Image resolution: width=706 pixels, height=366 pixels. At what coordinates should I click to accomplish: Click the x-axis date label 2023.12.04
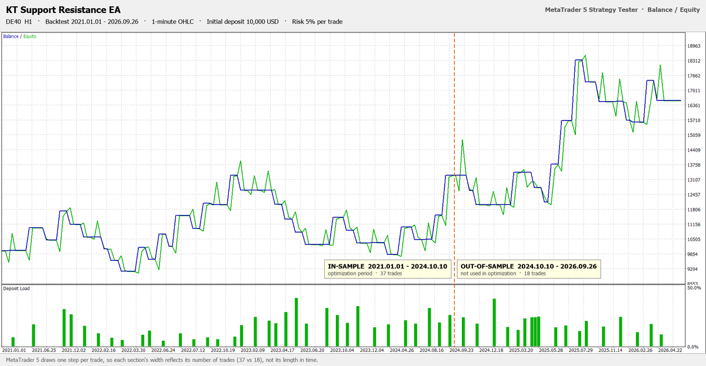pos(372,350)
